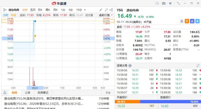Viewport: 201px width, 109px height.
Task: Click trade row 15:59:56 with 53 shares
Action: (x=136, y=84)
